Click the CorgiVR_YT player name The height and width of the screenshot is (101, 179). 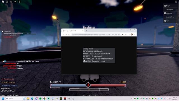coord(55,82)
